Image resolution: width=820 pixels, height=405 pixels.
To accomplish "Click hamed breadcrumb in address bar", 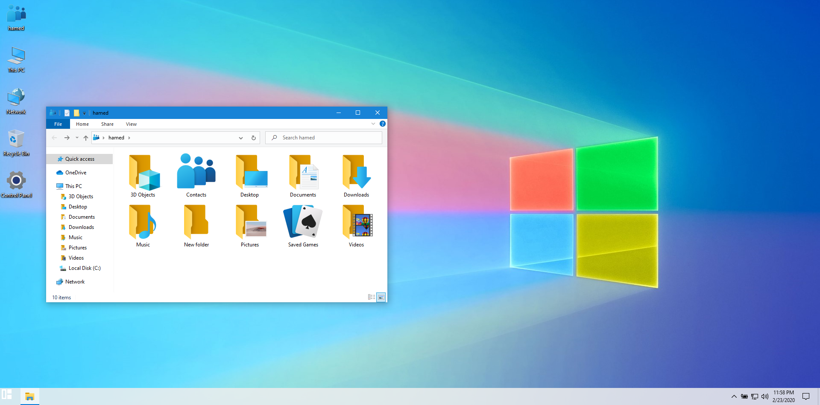I will [116, 138].
